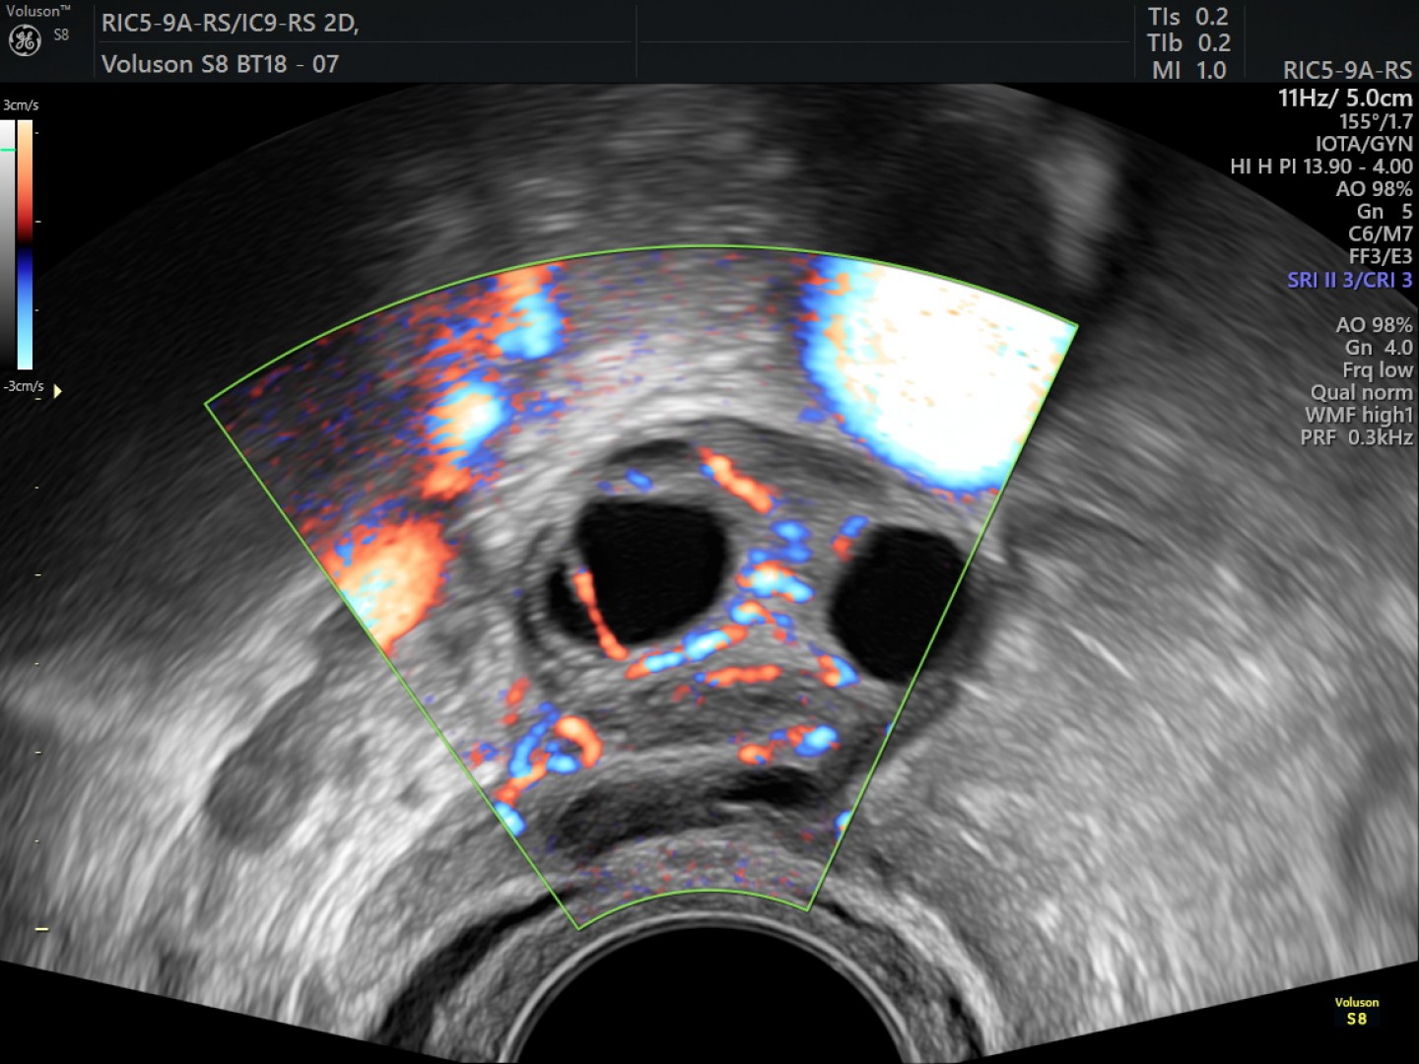Click the MI 1.0 mechanical index indicator
The image size is (1419, 1064).
pos(1187,70)
